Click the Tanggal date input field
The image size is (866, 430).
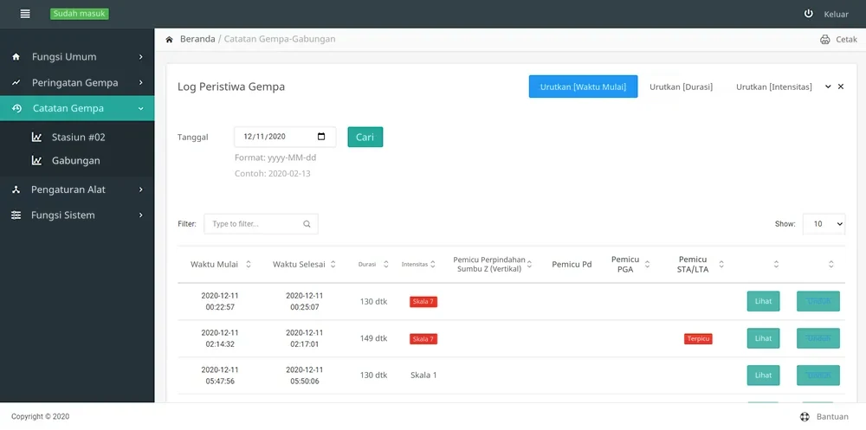(x=285, y=137)
